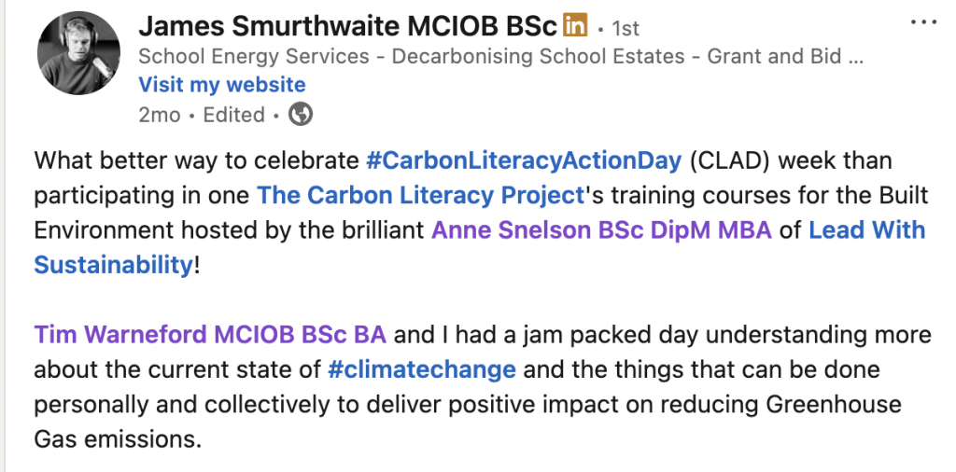Open the #CarbonLiteracyActionDay hashtag

(x=524, y=160)
